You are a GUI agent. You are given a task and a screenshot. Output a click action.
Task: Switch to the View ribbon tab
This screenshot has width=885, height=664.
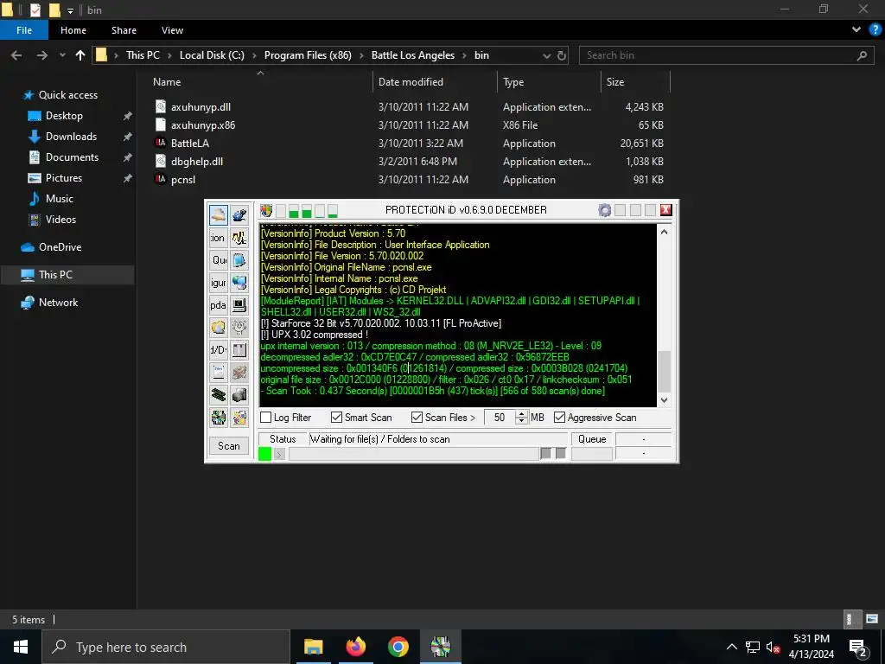[x=172, y=30]
